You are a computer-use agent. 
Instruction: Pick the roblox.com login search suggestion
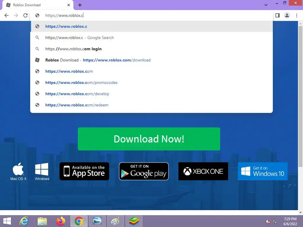151,49
